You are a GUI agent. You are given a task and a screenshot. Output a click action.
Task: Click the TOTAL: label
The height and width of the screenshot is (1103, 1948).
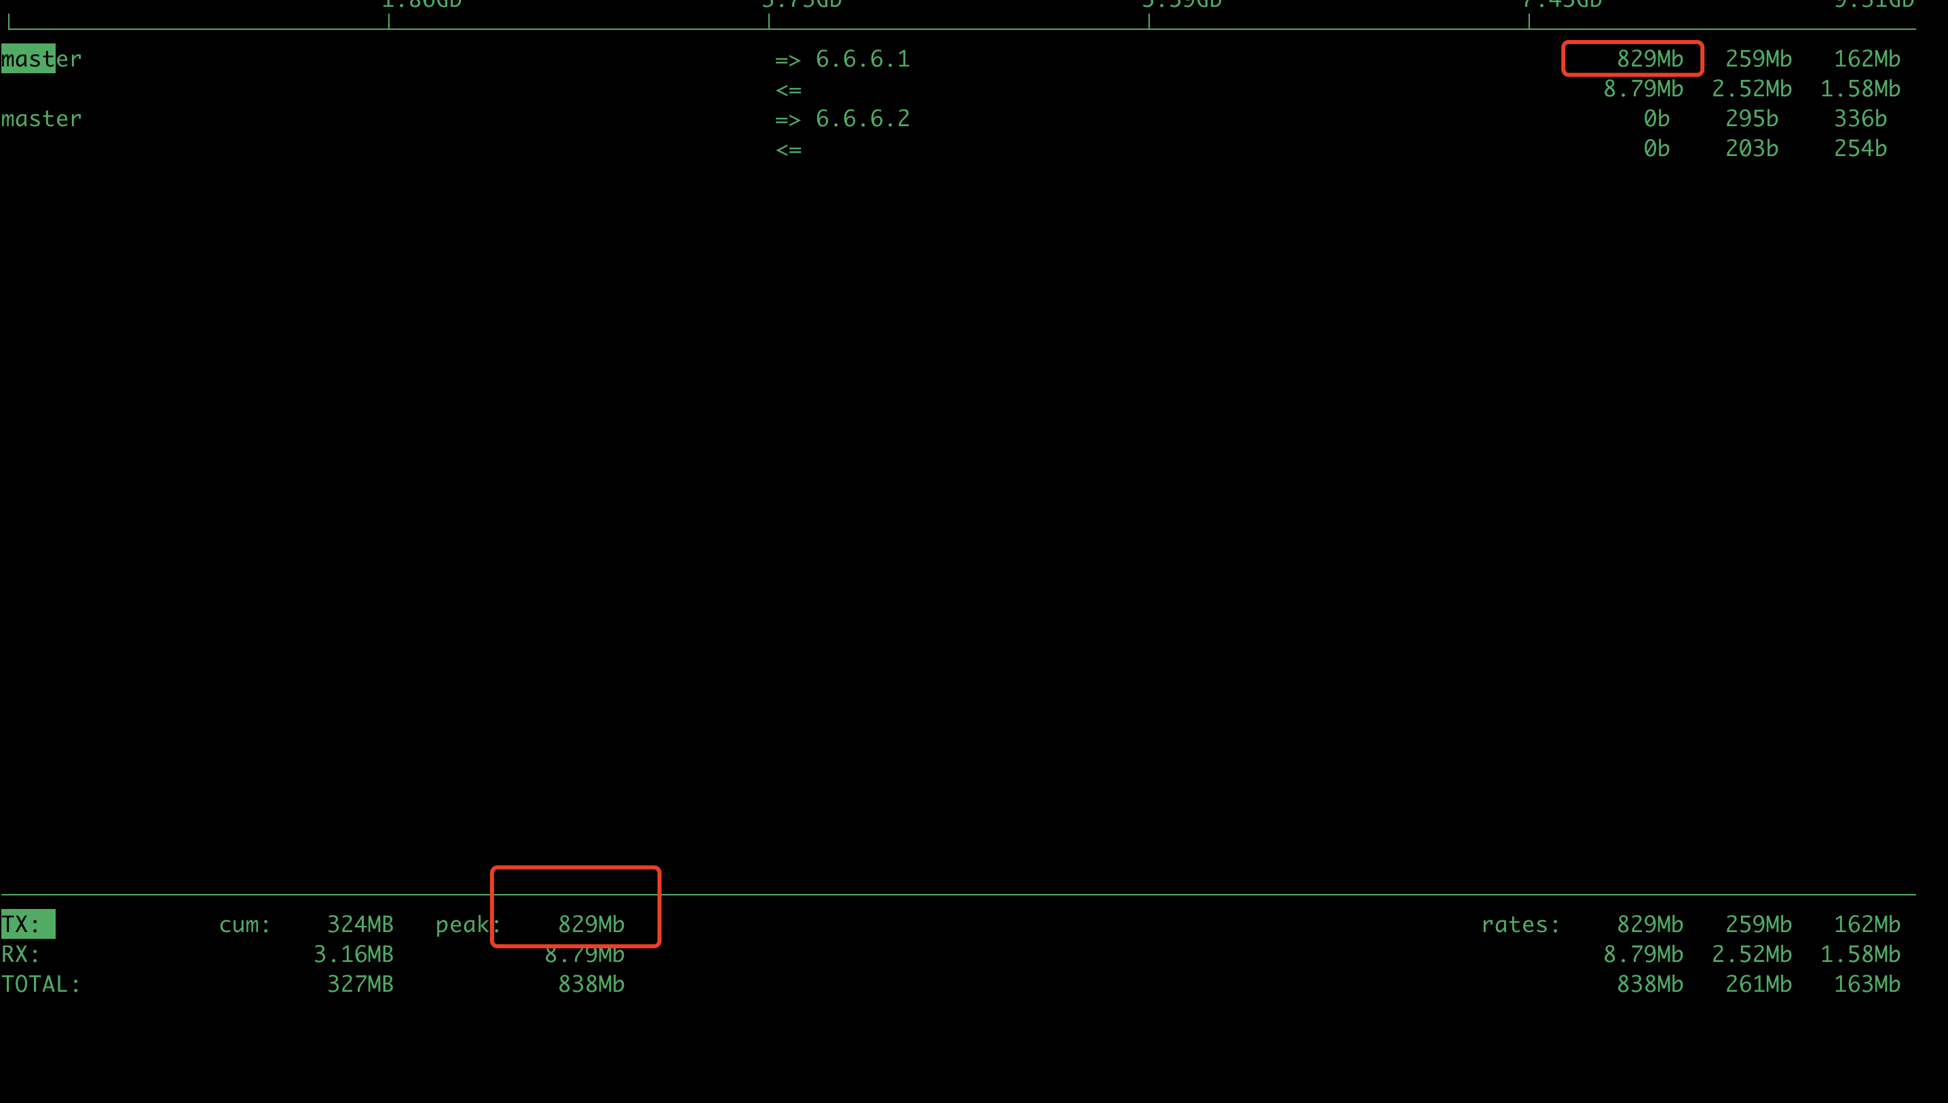(41, 984)
